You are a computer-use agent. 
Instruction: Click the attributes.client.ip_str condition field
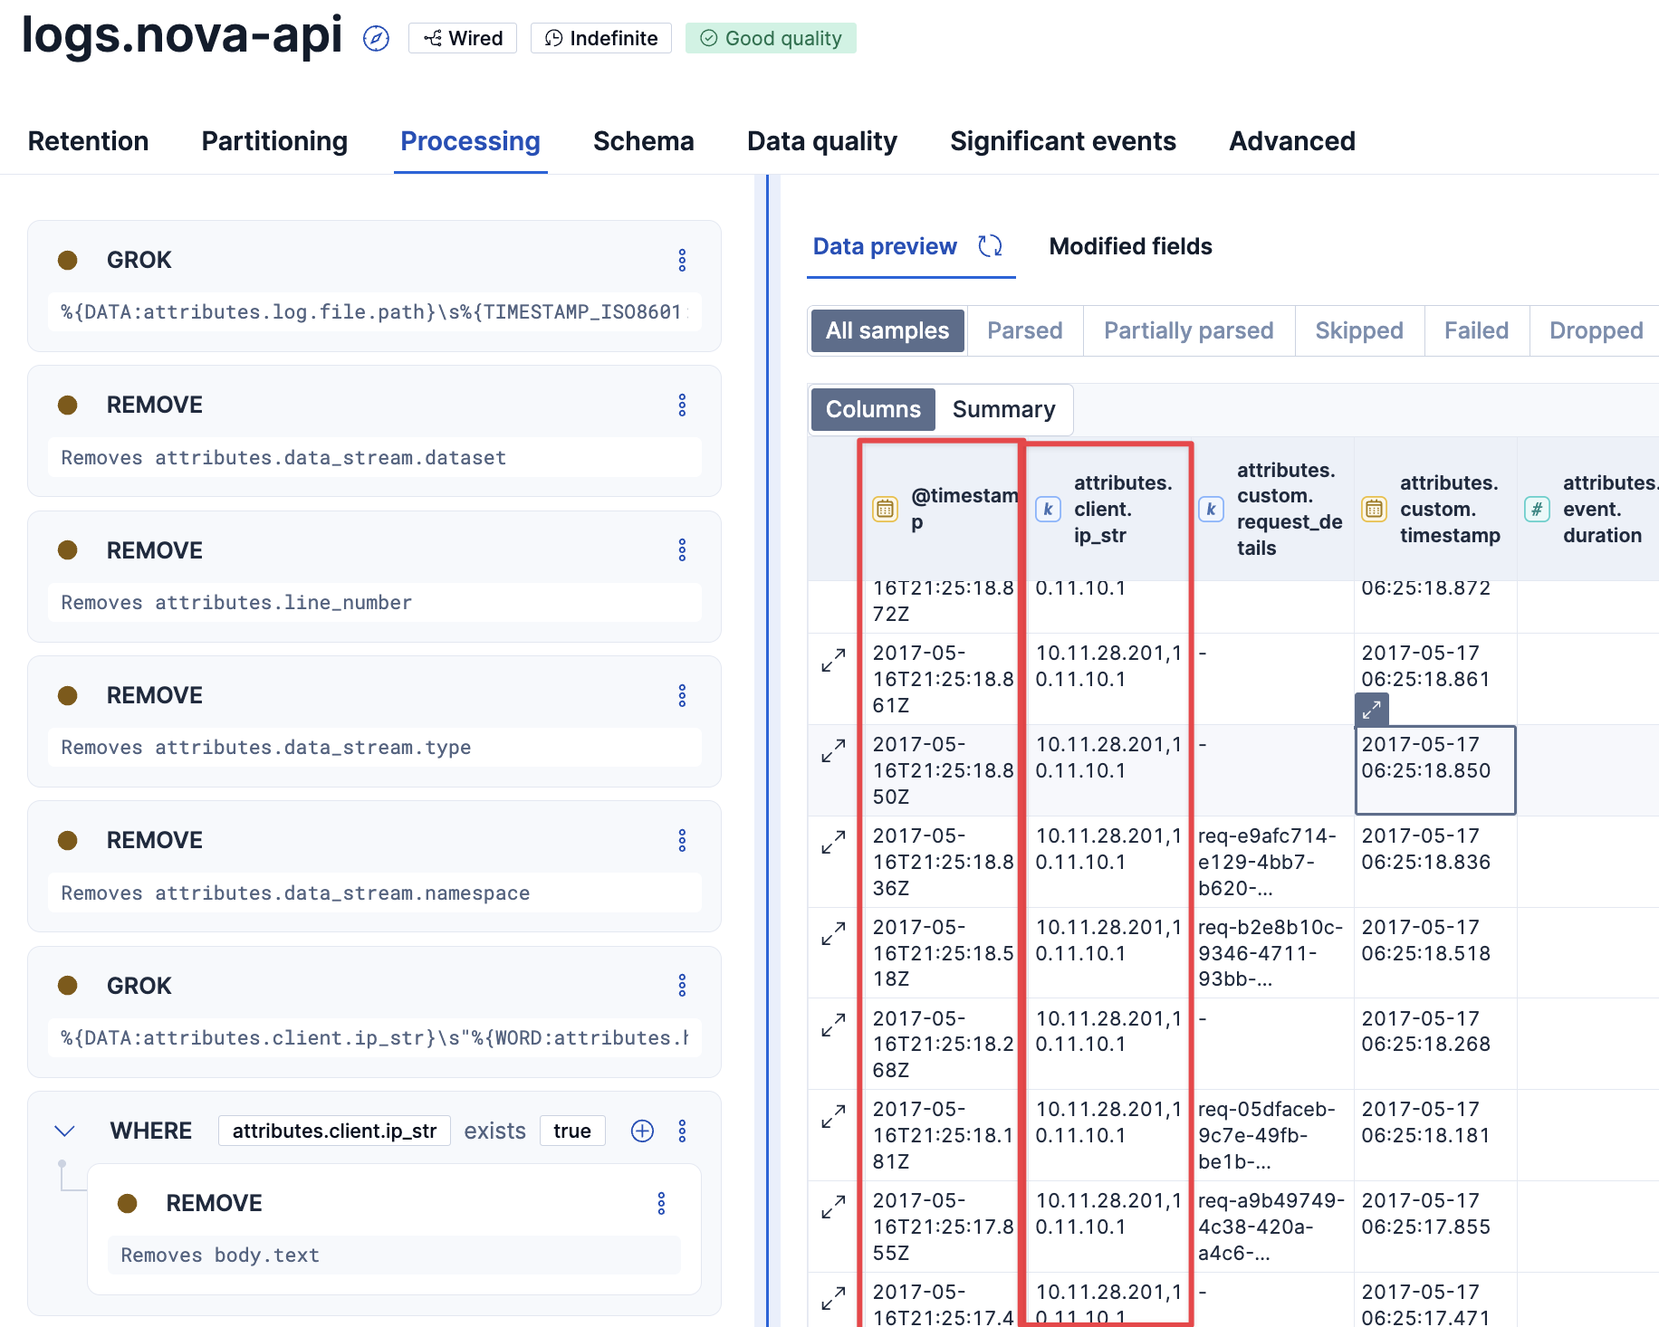coord(334,1131)
